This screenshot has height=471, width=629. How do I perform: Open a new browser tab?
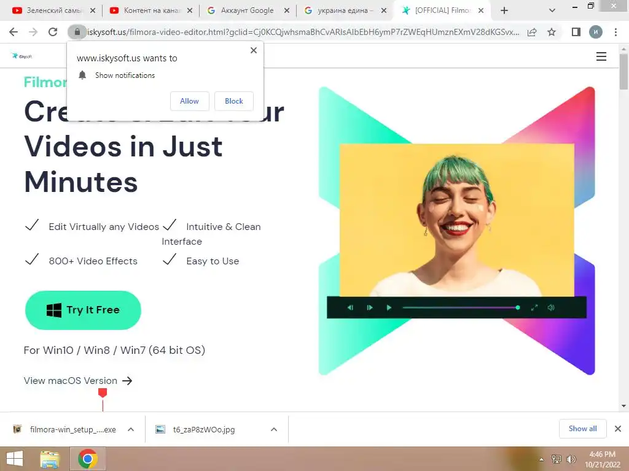pyautogui.click(x=504, y=10)
